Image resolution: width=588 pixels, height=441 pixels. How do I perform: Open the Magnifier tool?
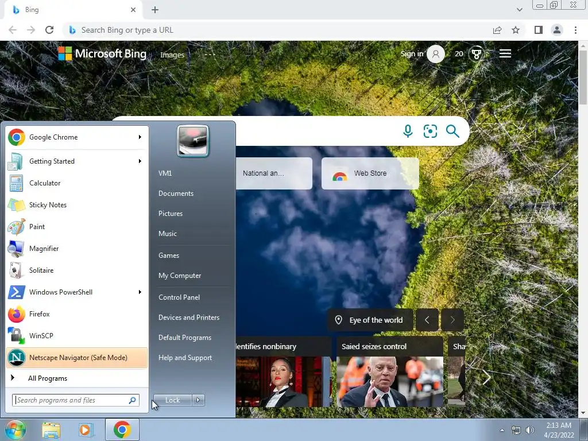coord(77,248)
